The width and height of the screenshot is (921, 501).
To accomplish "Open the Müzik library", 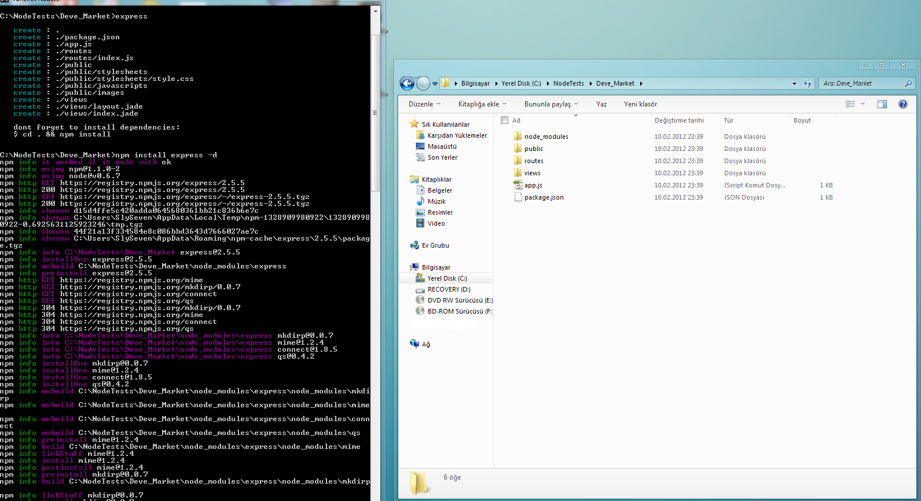I will (x=436, y=201).
